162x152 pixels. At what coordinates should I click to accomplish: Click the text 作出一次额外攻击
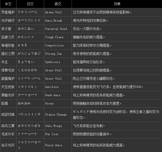87,29
